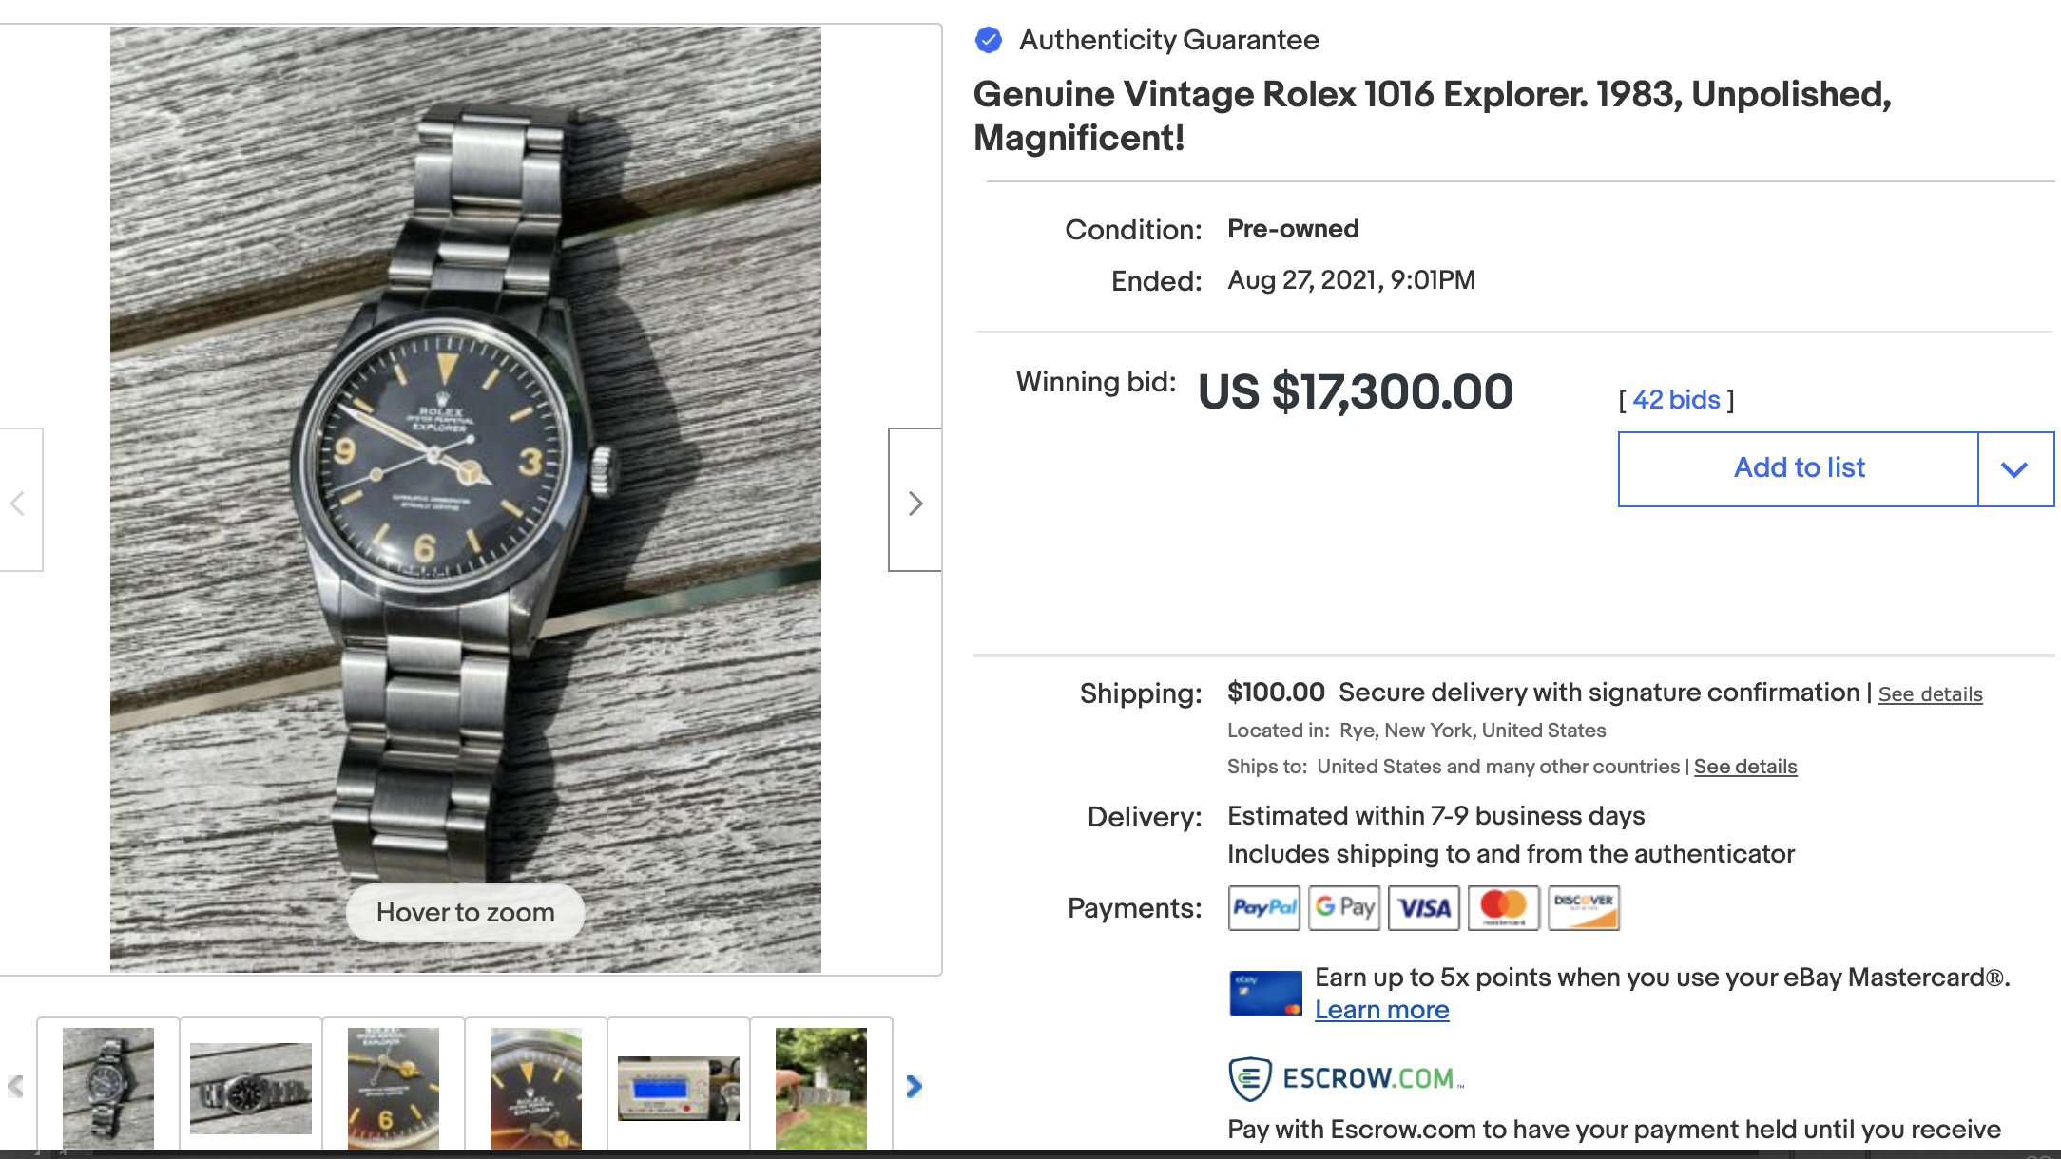2061x1159 pixels.
Task: Click the Visa payment icon
Action: pos(1424,908)
